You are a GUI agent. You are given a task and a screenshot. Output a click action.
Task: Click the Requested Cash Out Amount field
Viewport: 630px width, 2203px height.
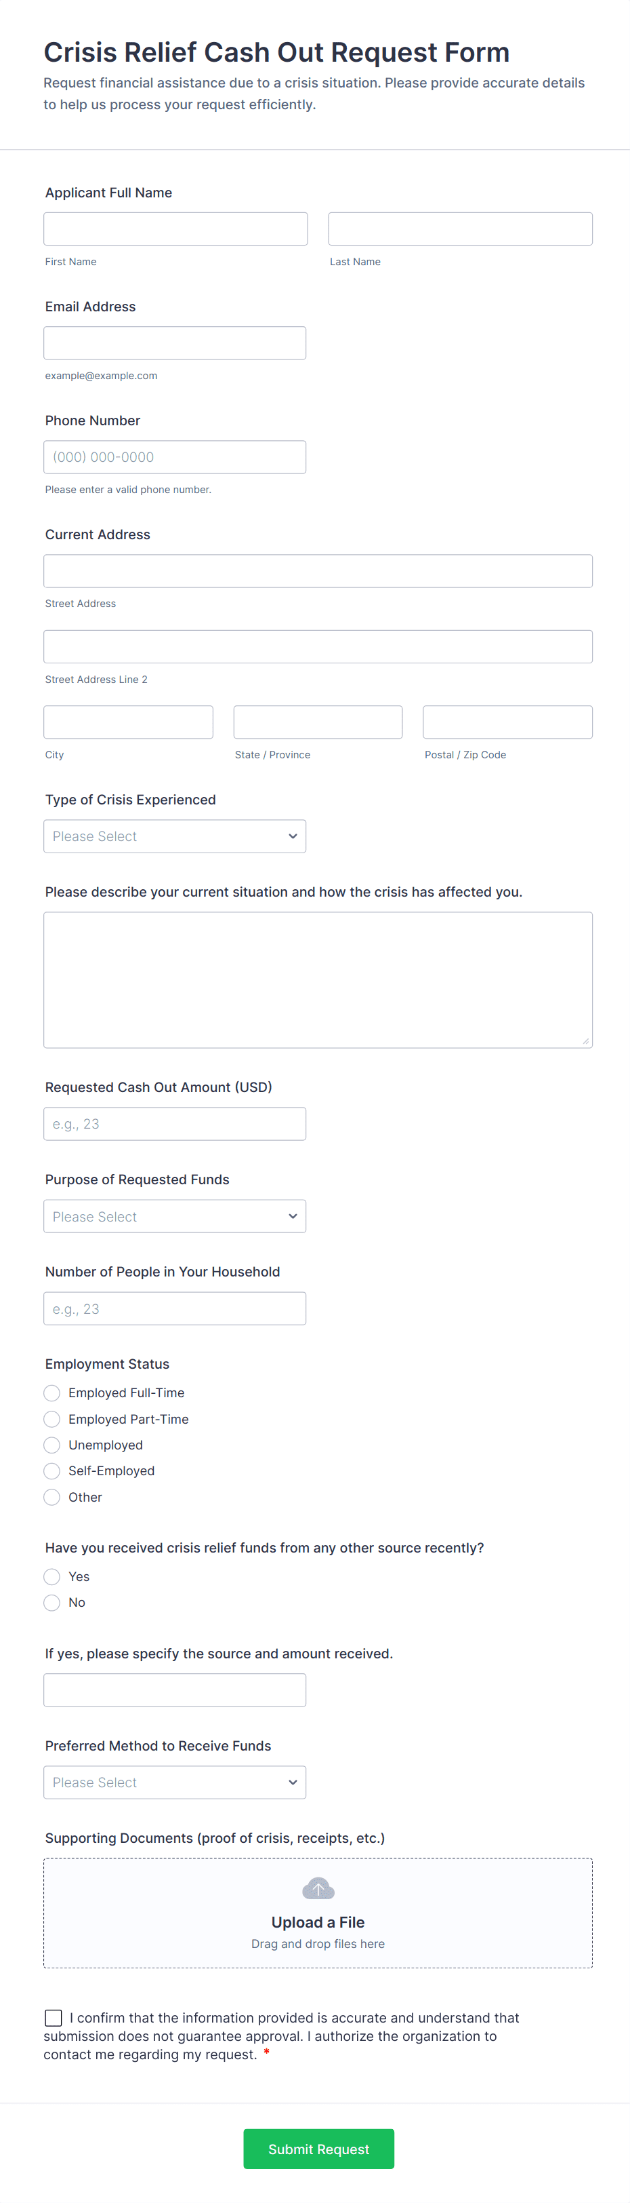175,1124
